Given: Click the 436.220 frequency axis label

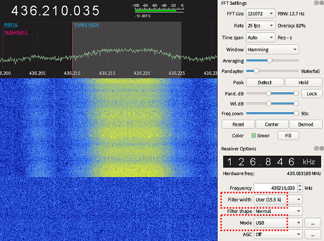Looking at the screenshot, I should (142, 73).
